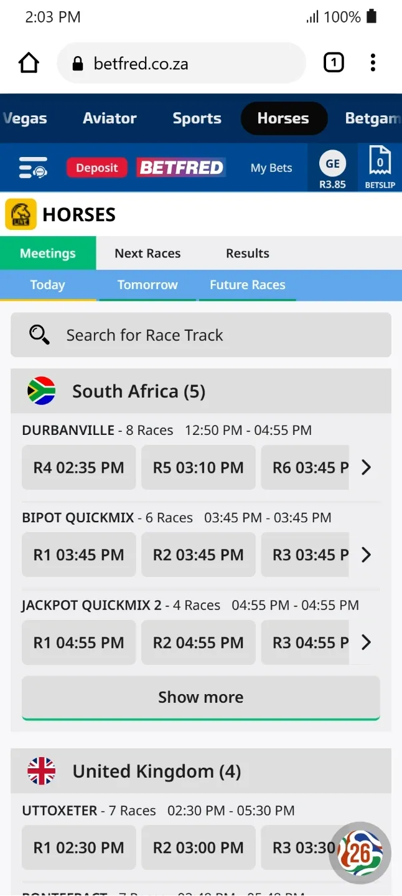Screen dimensions: 402x896
Task: Click the Betfred logo
Action: (181, 168)
